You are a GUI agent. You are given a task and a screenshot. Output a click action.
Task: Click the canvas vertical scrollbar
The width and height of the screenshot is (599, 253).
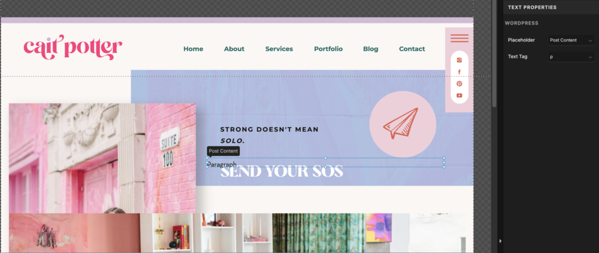(x=494, y=53)
